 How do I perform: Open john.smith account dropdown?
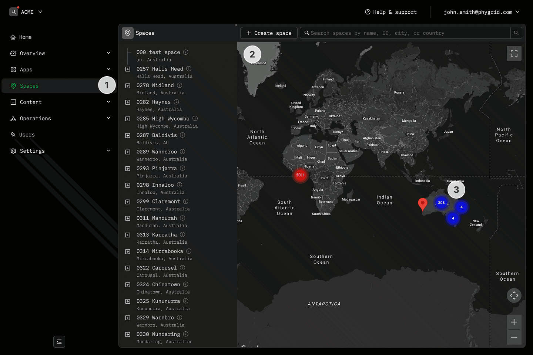481,12
